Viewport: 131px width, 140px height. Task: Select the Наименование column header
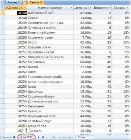click(50, 8)
